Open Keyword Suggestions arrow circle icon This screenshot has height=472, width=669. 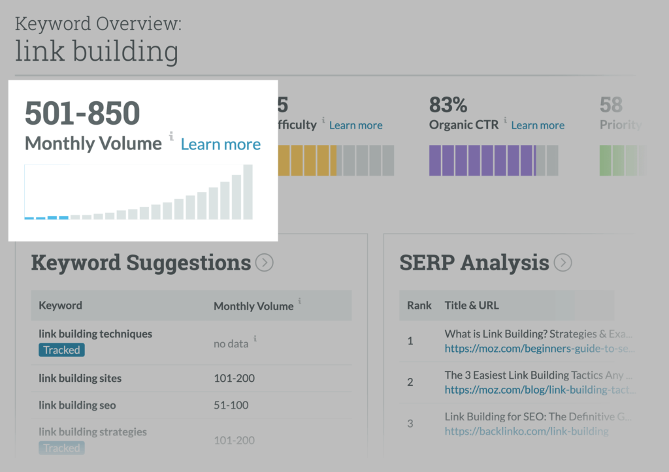pyautogui.click(x=264, y=263)
